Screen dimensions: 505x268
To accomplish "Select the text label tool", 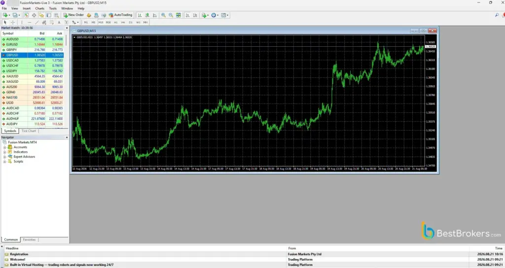I will point(67,22).
